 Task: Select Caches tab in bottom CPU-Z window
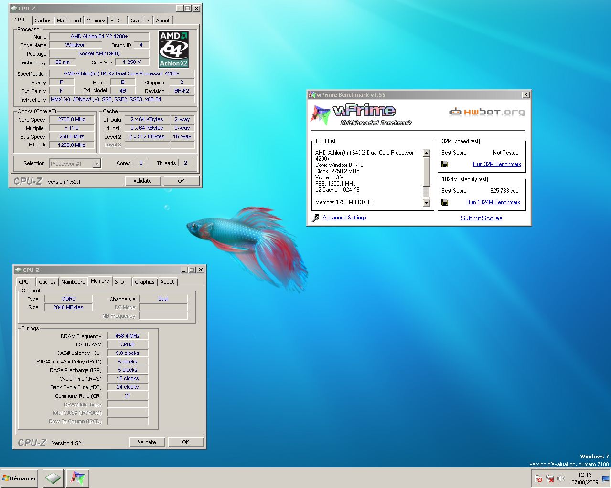tap(47, 282)
